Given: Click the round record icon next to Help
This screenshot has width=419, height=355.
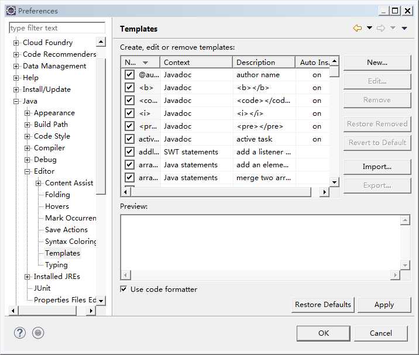Looking at the screenshot, I should pyautogui.click(x=38, y=333).
